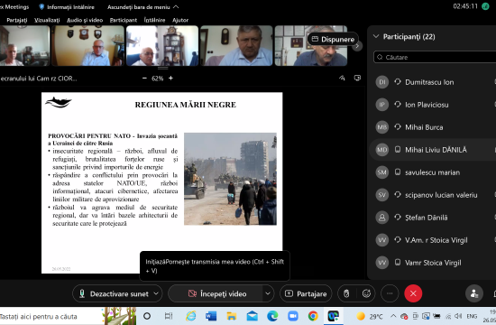Open the Participant menu

pos(124,20)
